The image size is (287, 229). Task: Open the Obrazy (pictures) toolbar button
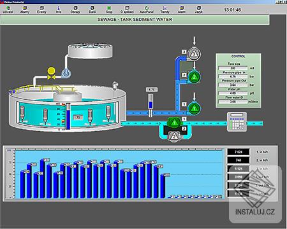tap(75, 10)
